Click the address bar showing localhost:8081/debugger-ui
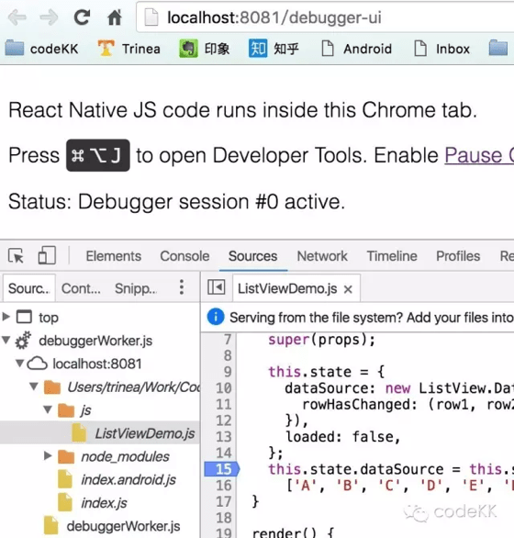Viewport: 514px width, 538px height. pyautogui.click(x=325, y=17)
